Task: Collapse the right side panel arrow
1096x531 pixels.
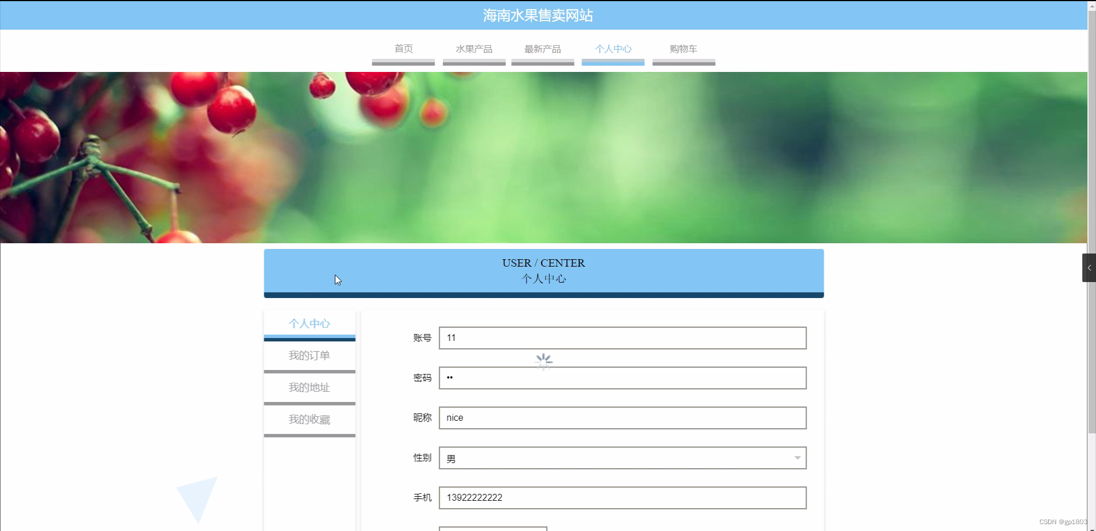Action: click(x=1089, y=267)
